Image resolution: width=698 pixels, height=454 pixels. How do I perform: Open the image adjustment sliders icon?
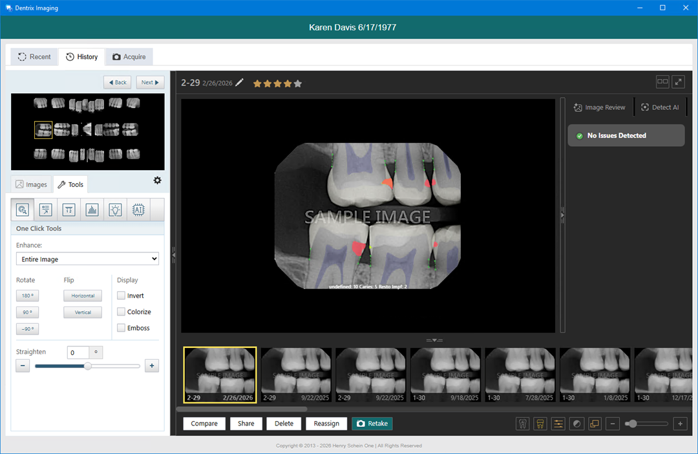point(558,424)
